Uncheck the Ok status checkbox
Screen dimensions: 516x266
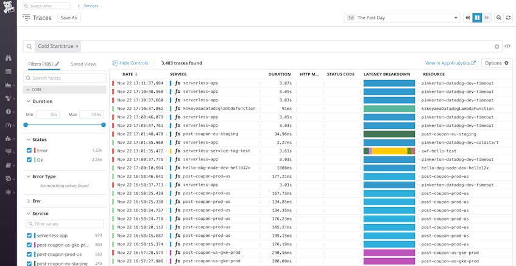pyautogui.click(x=29, y=160)
